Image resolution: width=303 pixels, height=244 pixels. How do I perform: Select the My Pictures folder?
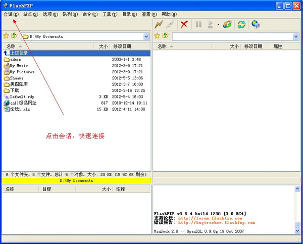[x=22, y=72]
